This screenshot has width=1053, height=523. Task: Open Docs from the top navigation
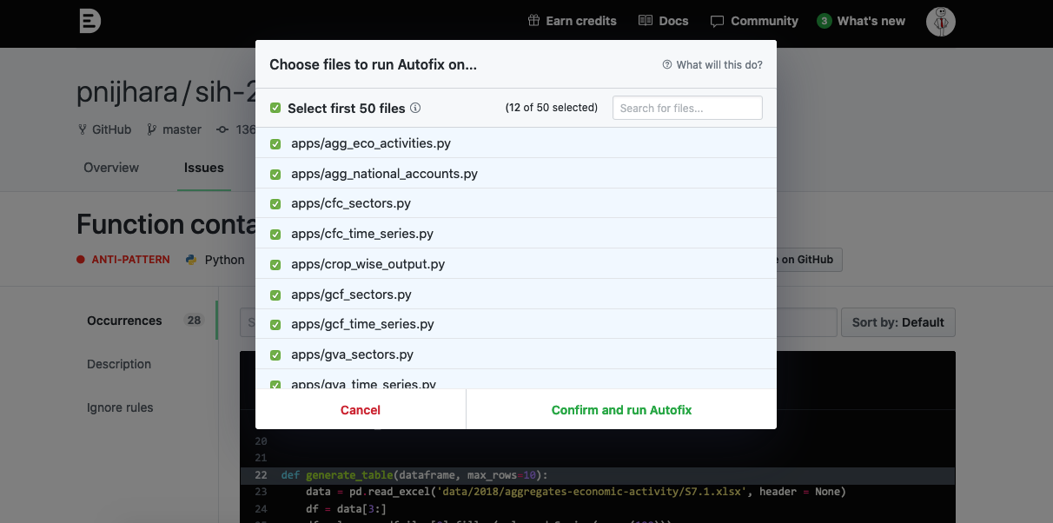click(x=663, y=21)
